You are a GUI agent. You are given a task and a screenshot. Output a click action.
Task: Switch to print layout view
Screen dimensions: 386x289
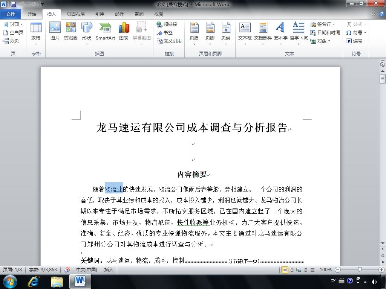coord(285,270)
